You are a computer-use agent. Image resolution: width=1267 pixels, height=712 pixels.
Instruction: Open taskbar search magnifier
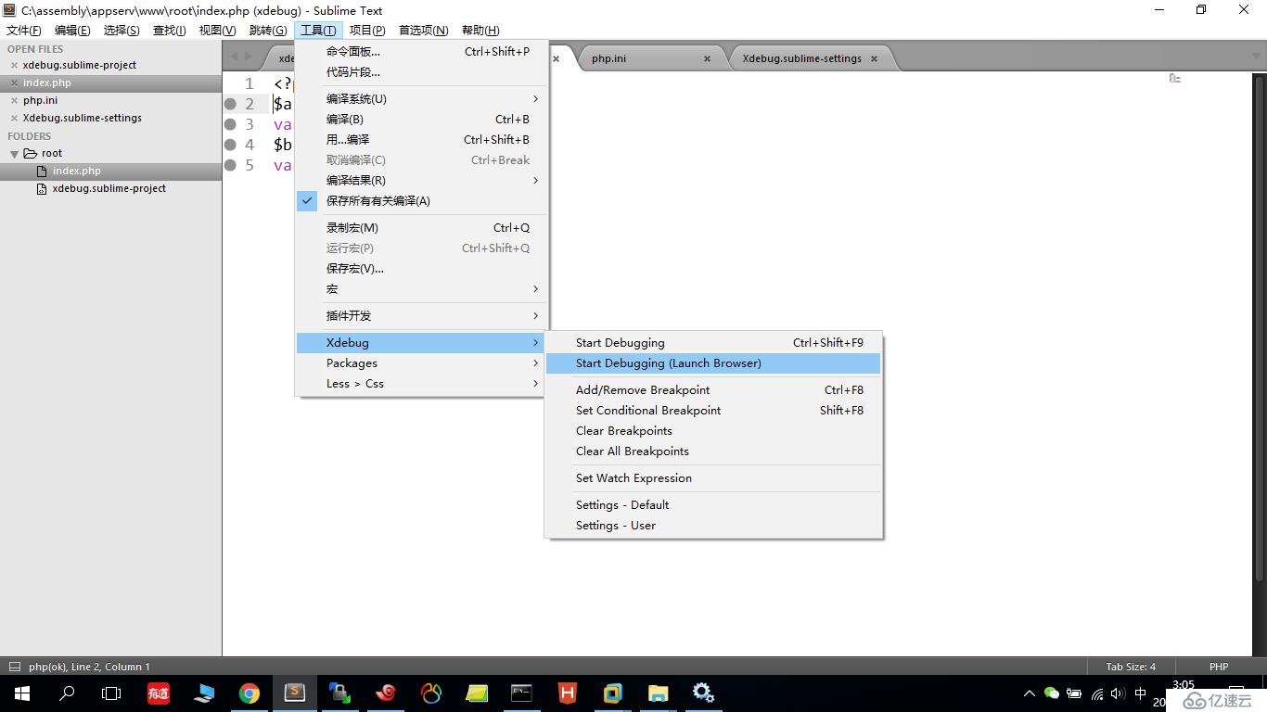tap(67, 693)
